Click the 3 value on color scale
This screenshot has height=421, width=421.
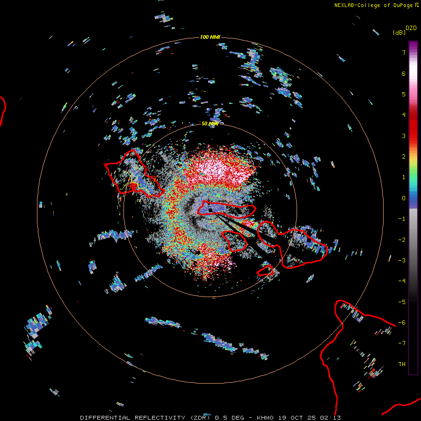click(x=404, y=136)
